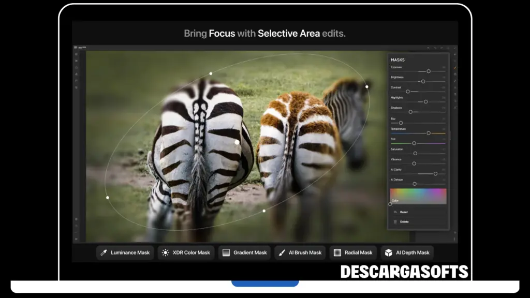
Task: Click the Temperature slider handle
Action: 429,133
